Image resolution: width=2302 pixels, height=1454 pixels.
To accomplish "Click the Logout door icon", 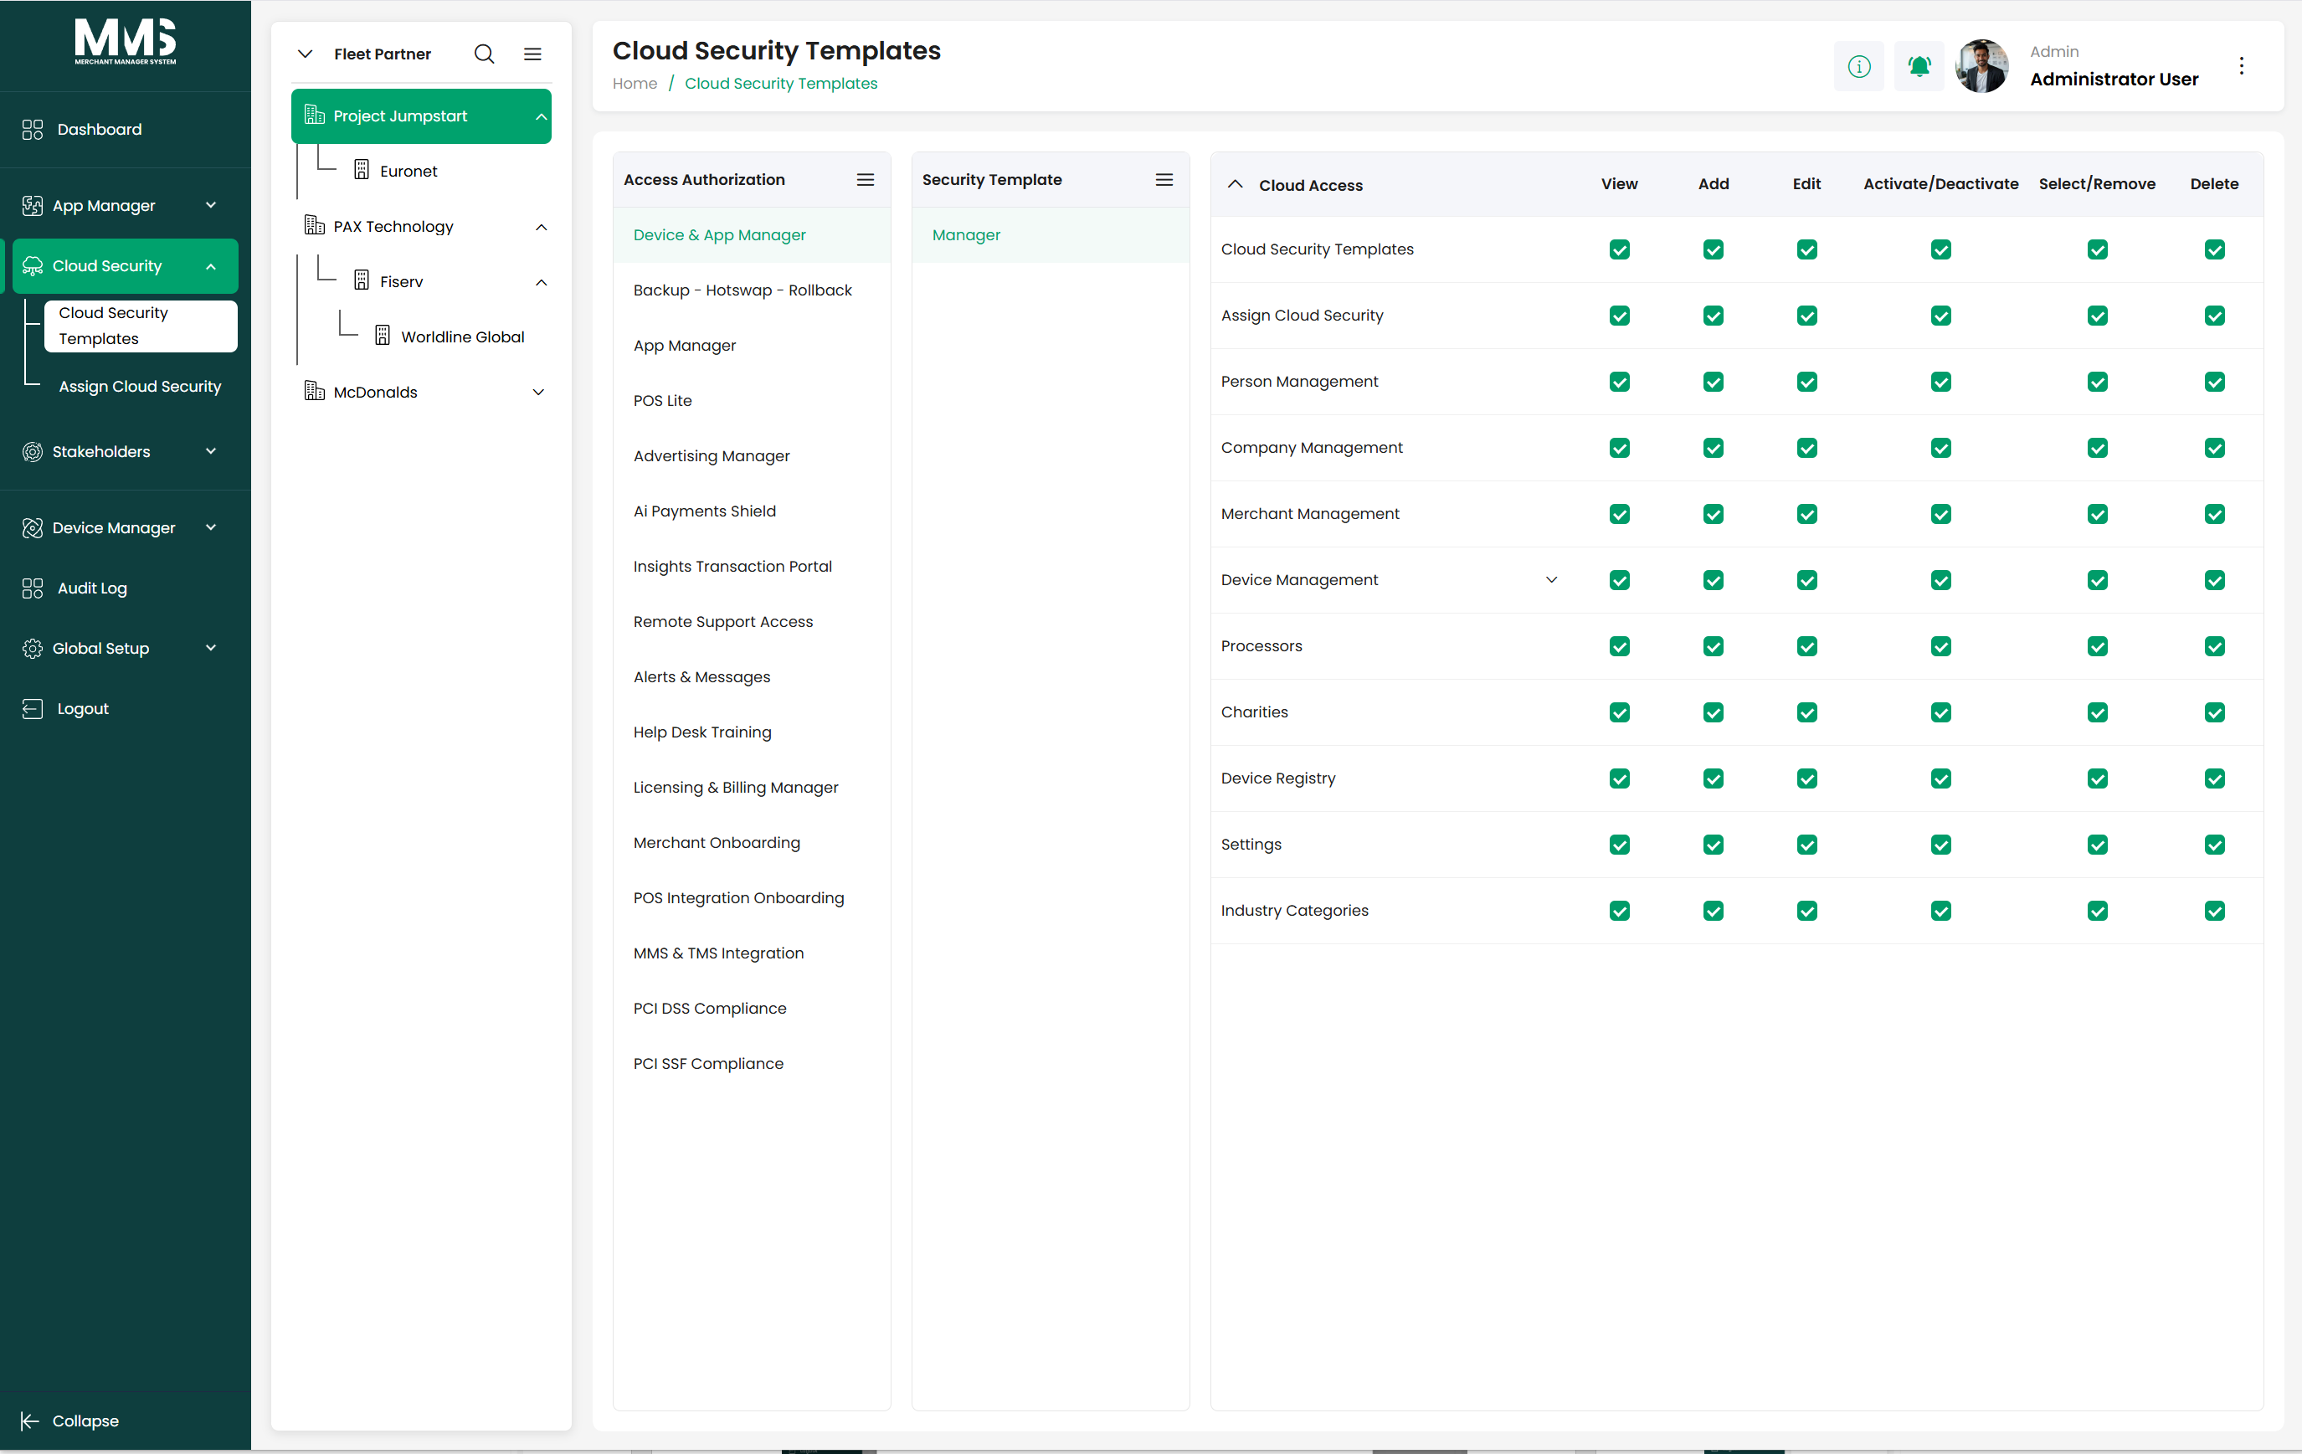I will (x=33, y=708).
